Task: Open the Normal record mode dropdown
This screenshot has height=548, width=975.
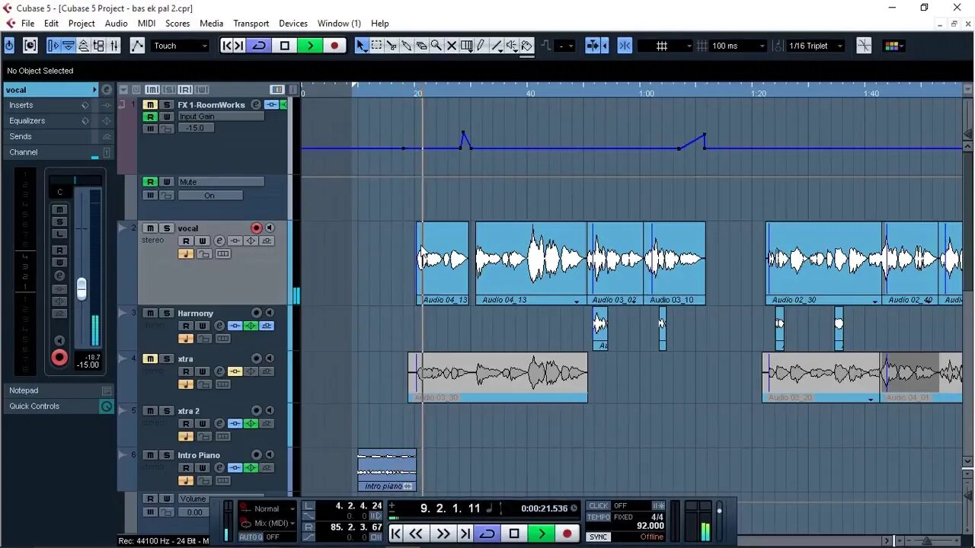Action: 267,508
